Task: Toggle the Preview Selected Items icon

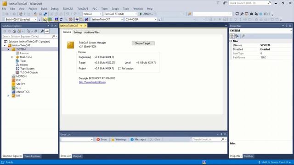Action: point(47,31)
